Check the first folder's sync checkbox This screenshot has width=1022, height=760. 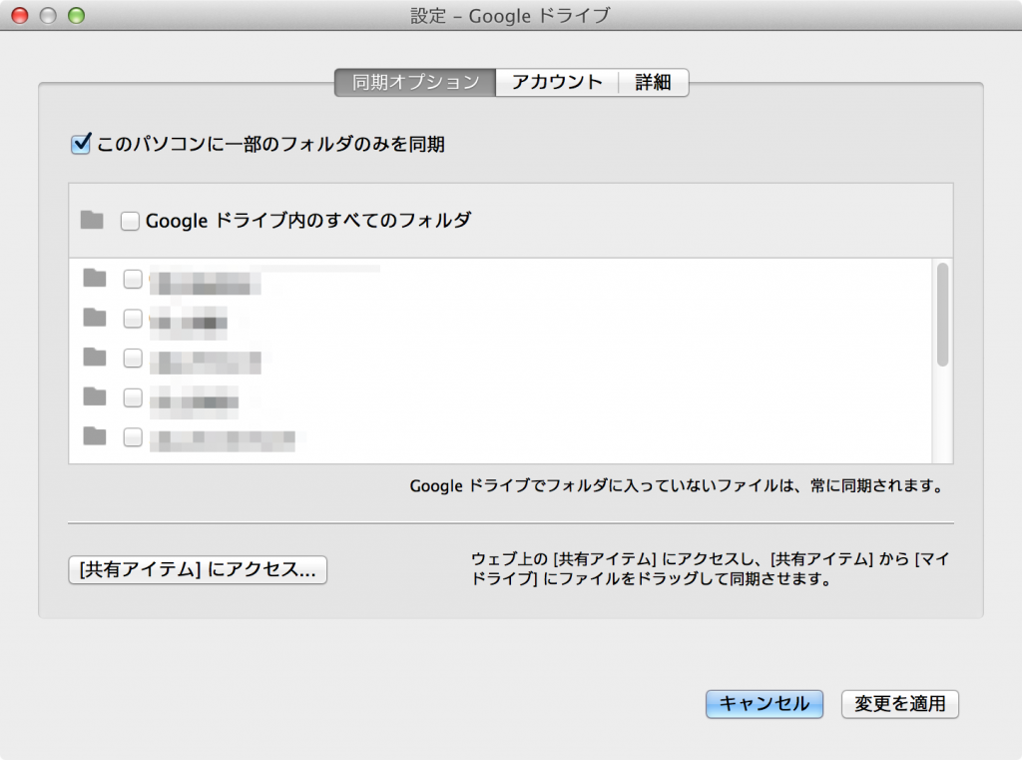(x=133, y=279)
